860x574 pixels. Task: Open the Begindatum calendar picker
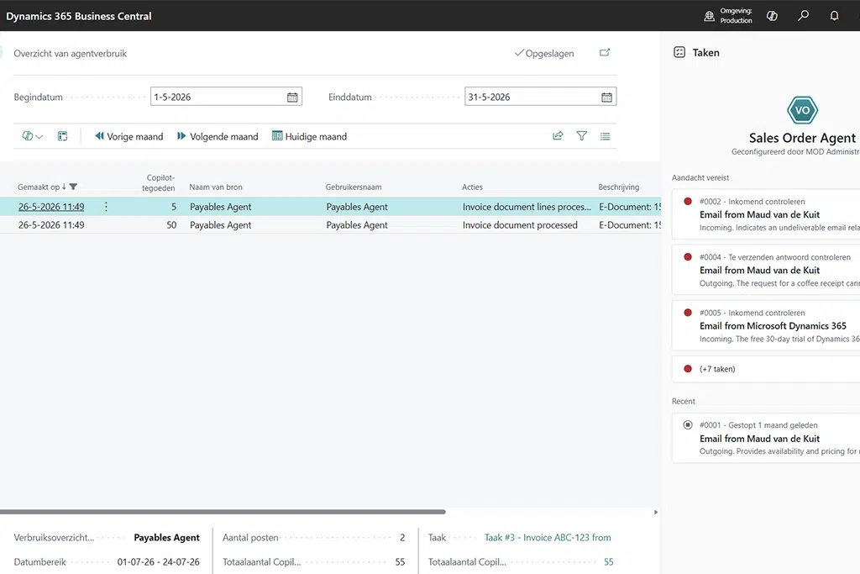[x=292, y=97]
